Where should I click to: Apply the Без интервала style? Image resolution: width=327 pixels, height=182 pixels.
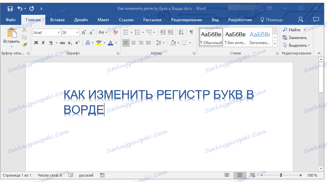tap(235, 37)
